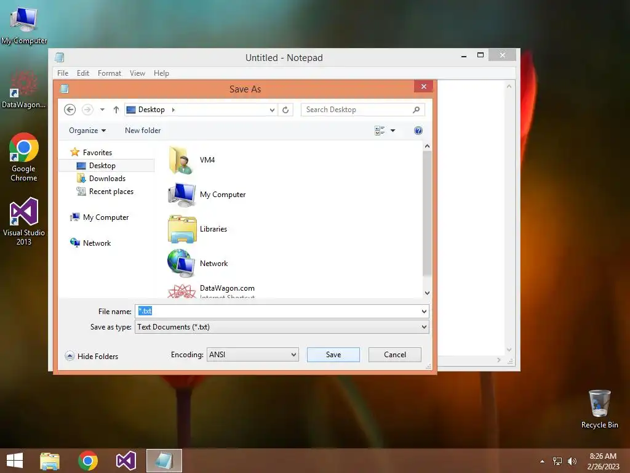Show hidden tray icons arrow

(542, 461)
